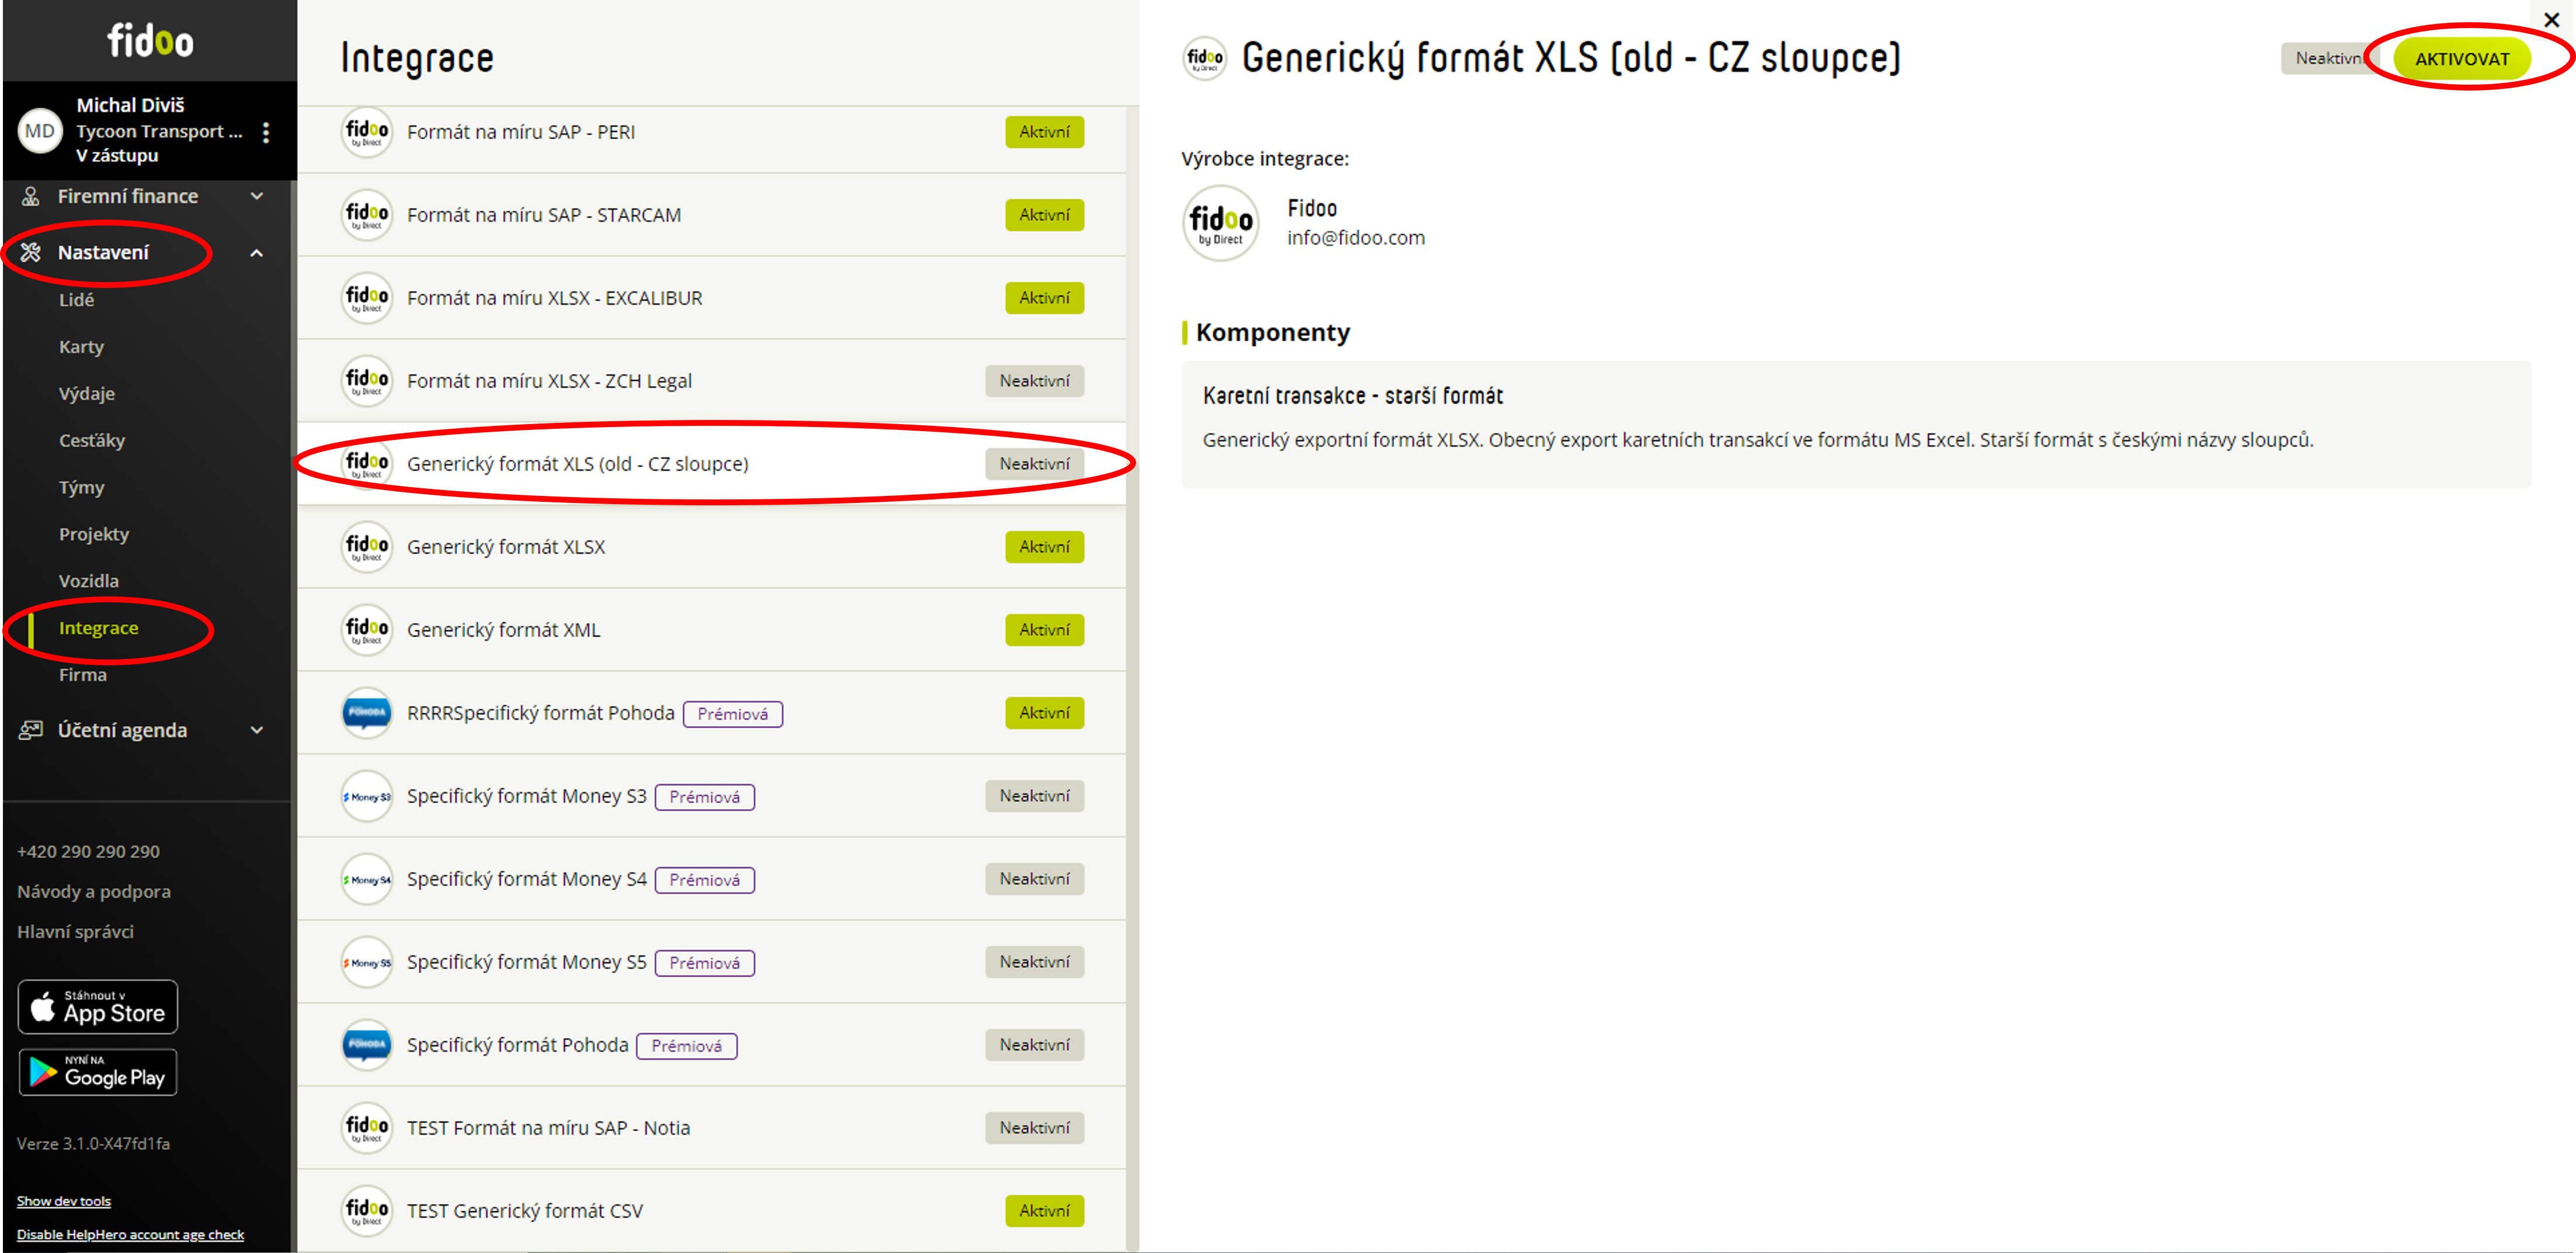2576x1253 pixels.
Task: Click Pohoda icon of Specifický formát Pohoda
Action: [367, 1045]
